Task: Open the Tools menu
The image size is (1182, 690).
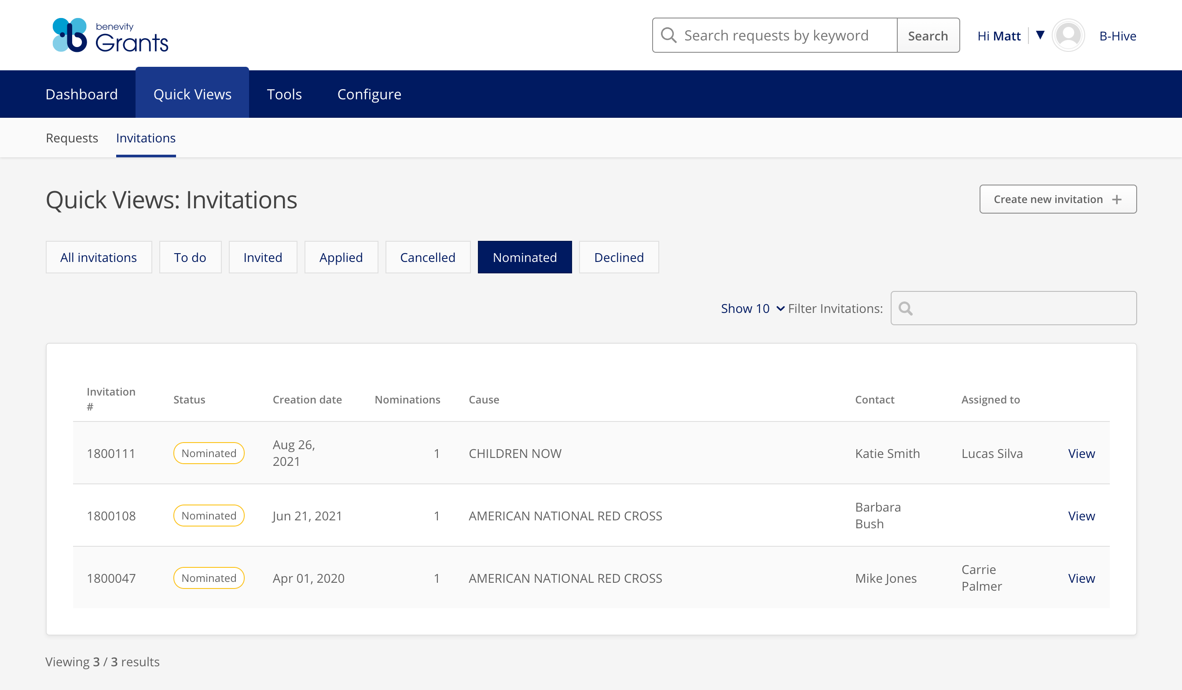Action: tap(284, 94)
